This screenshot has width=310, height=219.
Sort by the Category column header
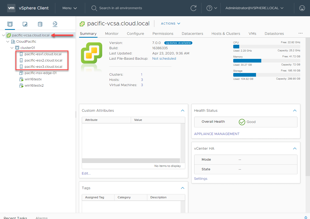131,197
